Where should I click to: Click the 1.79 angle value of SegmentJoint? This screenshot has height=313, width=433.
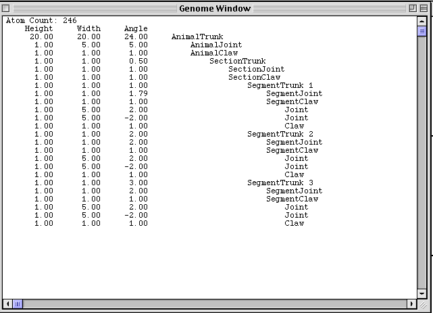click(x=138, y=93)
